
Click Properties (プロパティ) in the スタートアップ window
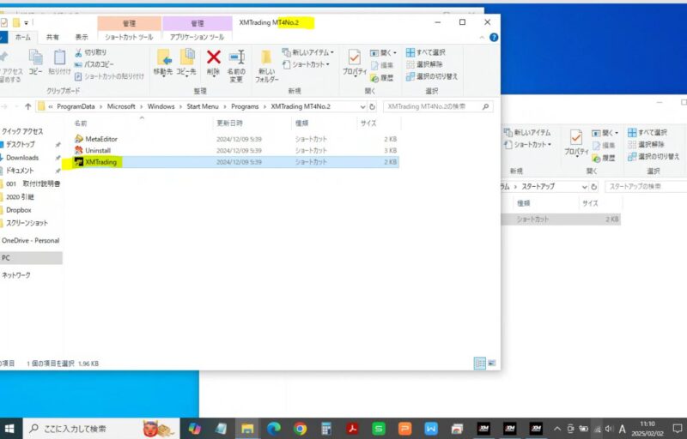[x=576, y=143]
